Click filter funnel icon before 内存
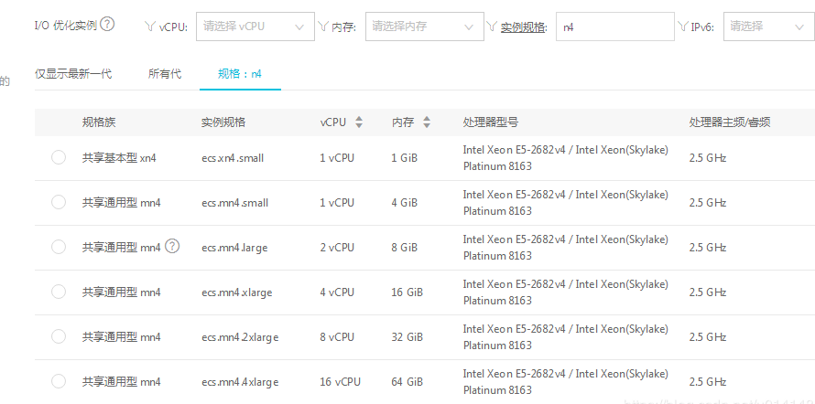This screenshot has width=815, height=404. tap(324, 27)
